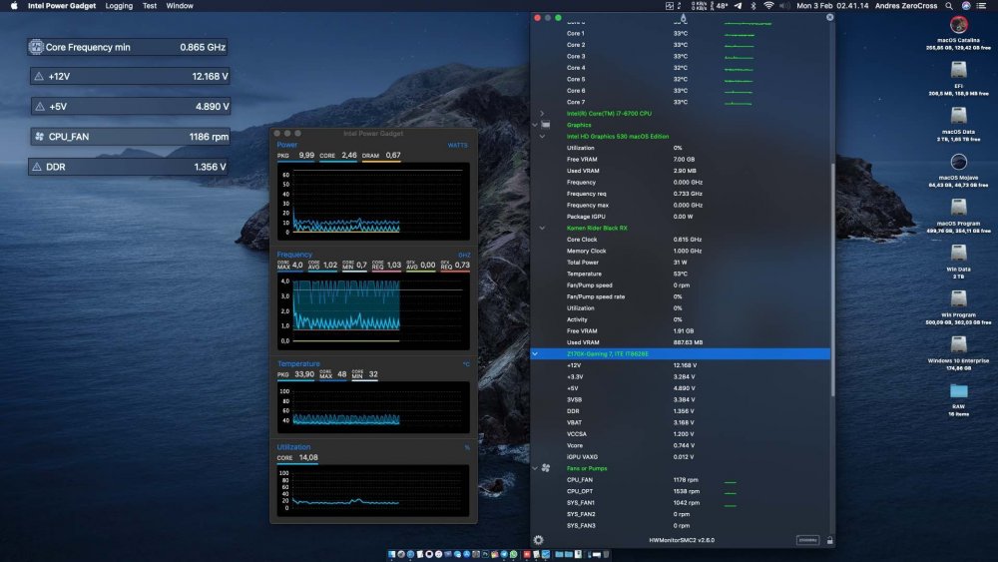Open the Andres ZeroCross user menu
Viewport: 998px width, 562px height.
point(906,6)
